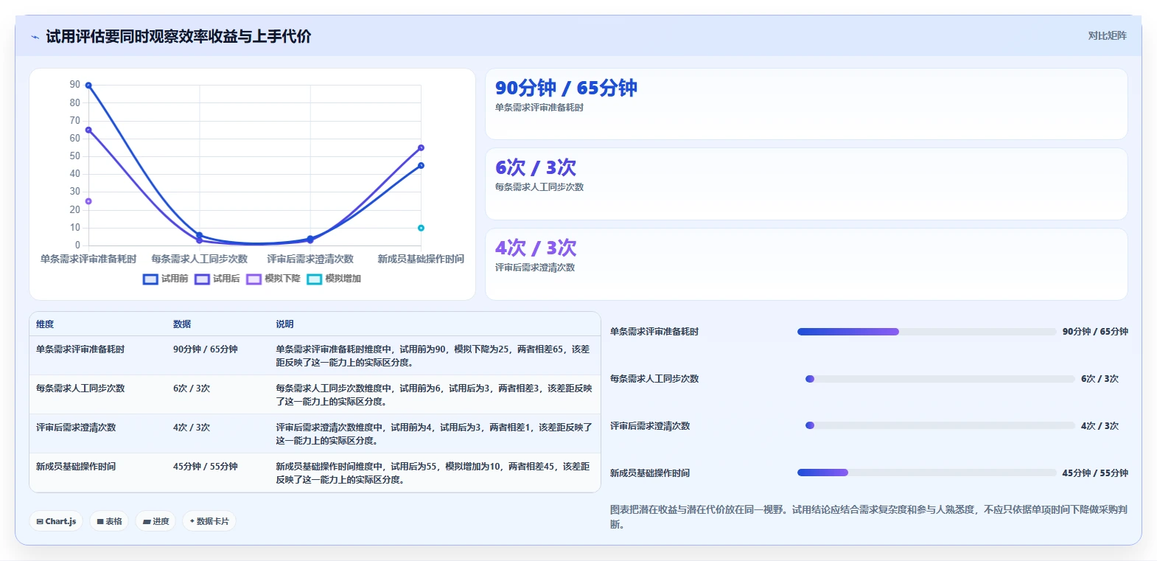Image resolution: width=1157 pixels, height=561 pixels.
Task: Toggle the 模拟下降 legend swatch
Action: 254,279
